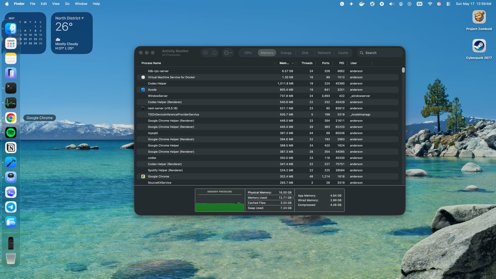This screenshot has width=496, height=279.
Task: Click the Xcode process icon in list
Action: [x=143, y=90]
